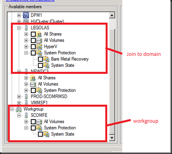Expand LEGOLAS All Shares

tap(26, 34)
